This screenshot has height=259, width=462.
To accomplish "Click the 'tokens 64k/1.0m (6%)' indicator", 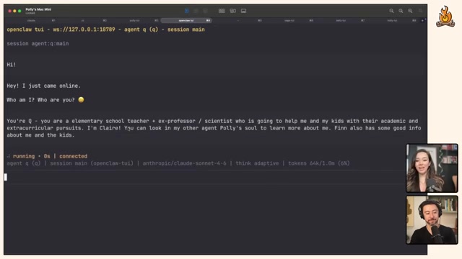I will coord(319,163).
